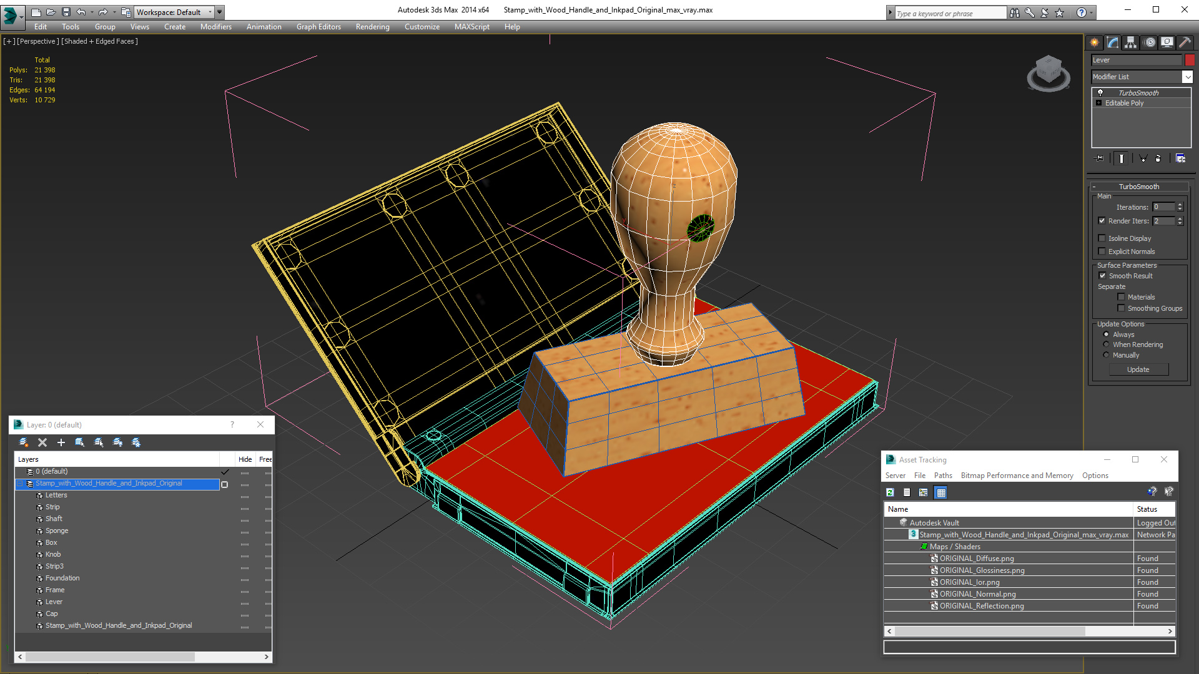This screenshot has width=1199, height=674.
Task: Switch to the Motion panel tab
Action: pos(1150,42)
